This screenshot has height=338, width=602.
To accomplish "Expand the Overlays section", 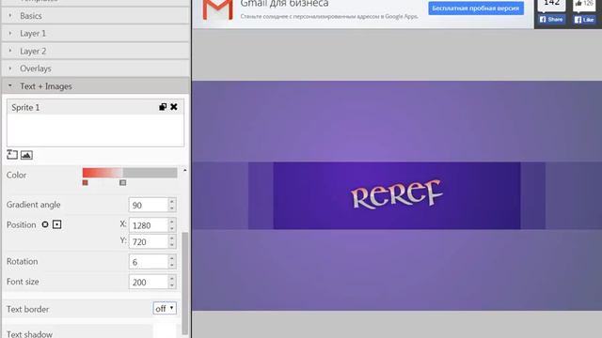I will click(95, 69).
